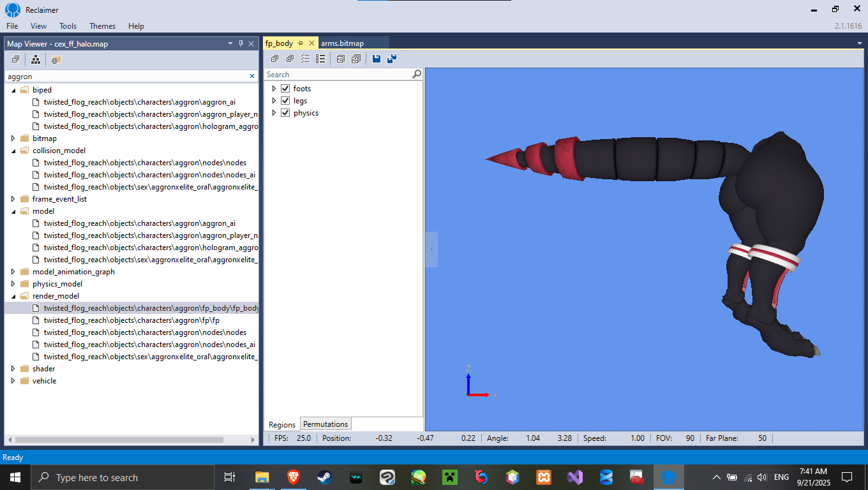Collapse all nodes in Map Viewer toolbar
868x490 pixels.
15,59
